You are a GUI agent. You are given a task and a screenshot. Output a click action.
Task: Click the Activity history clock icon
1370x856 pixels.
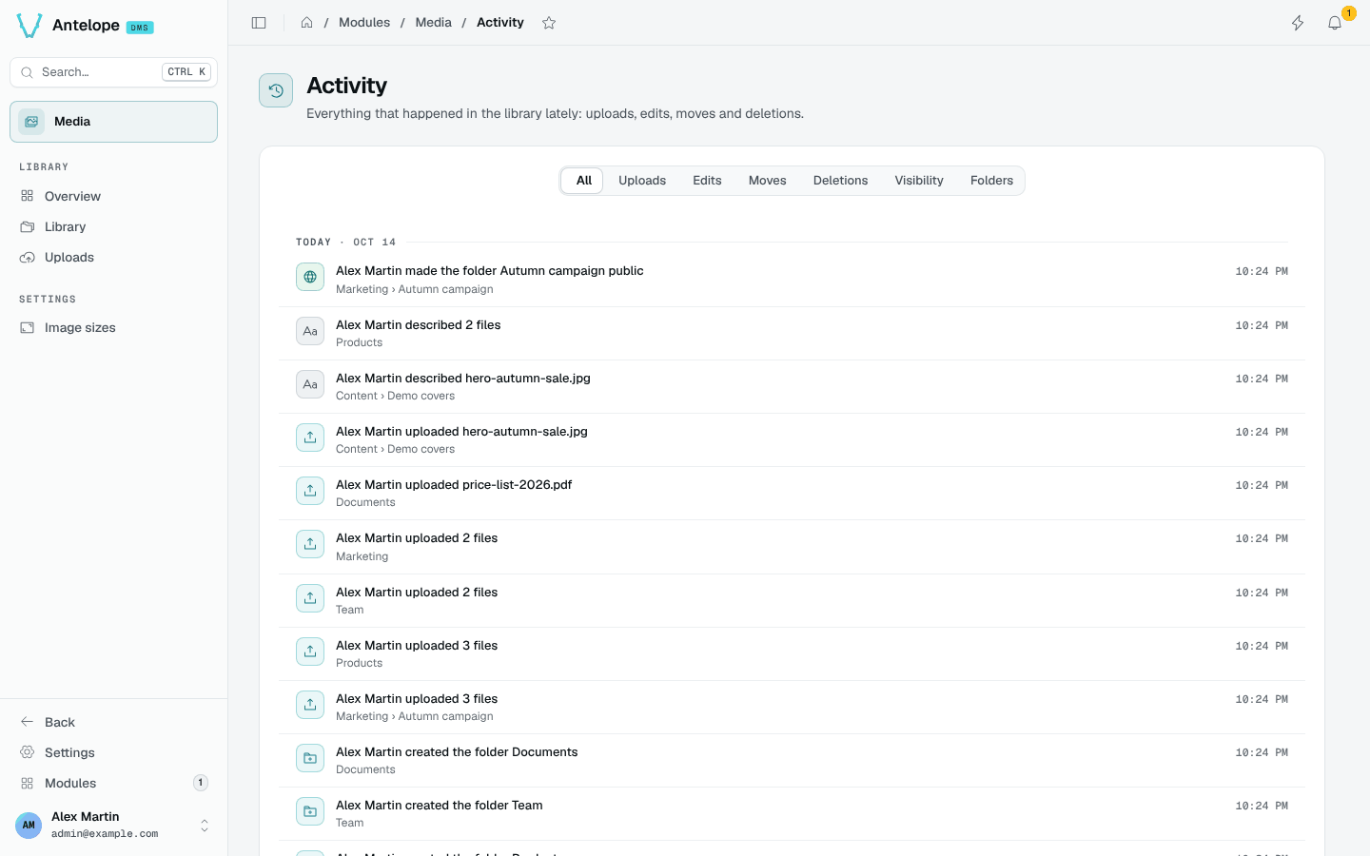tap(276, 90)
